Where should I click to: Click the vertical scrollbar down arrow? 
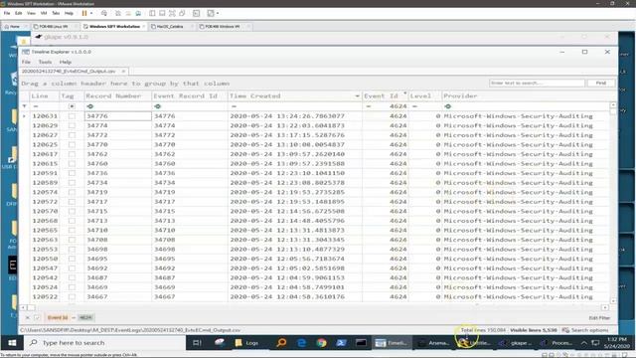coord(613,300)
